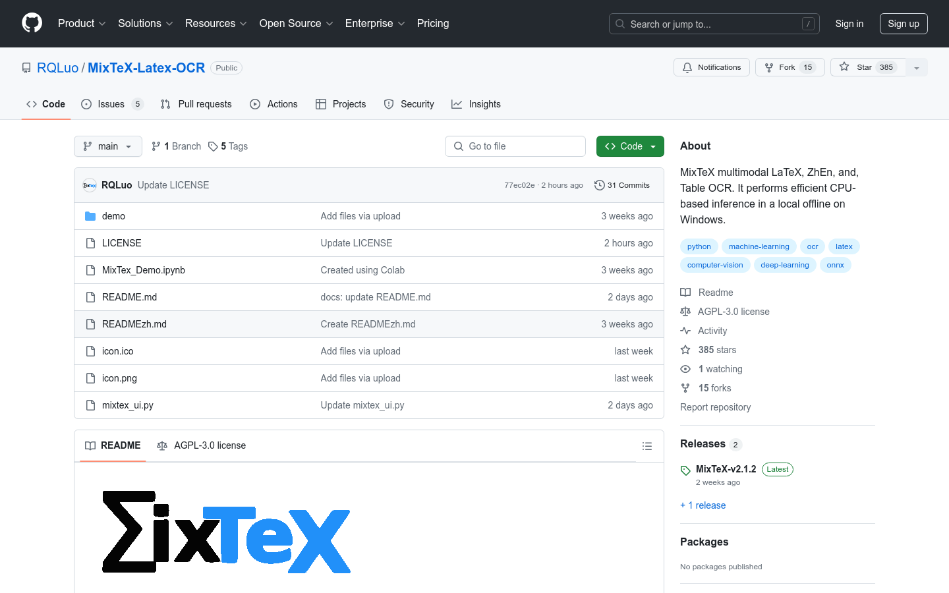Screen dimensions: 949x593
Task: Open commit hash 77ec02e
Action: pos(519,185)
